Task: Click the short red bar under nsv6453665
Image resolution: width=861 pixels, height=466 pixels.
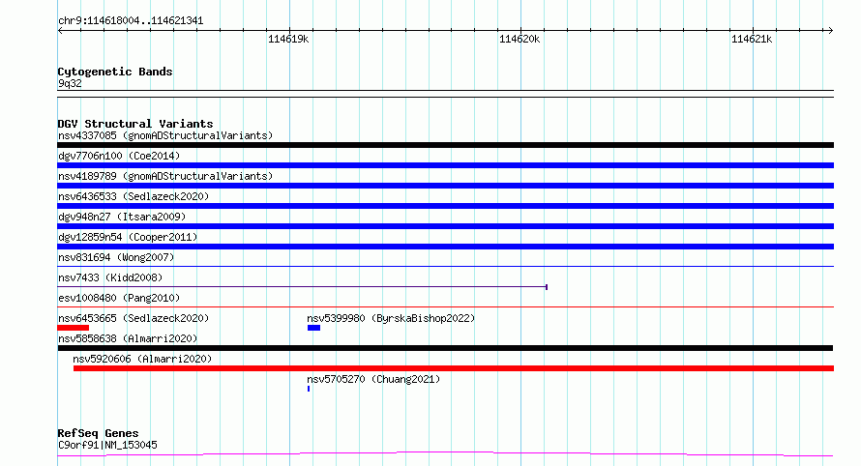Action: coord(73,328)
